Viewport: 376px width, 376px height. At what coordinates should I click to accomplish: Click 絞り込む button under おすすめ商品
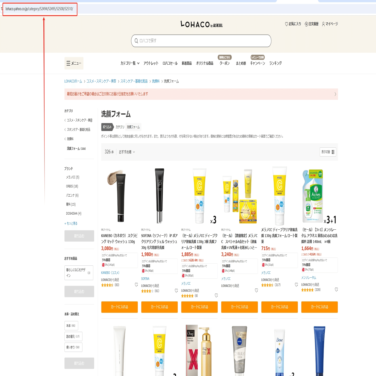pyautogui.click(x=79, y=291)
